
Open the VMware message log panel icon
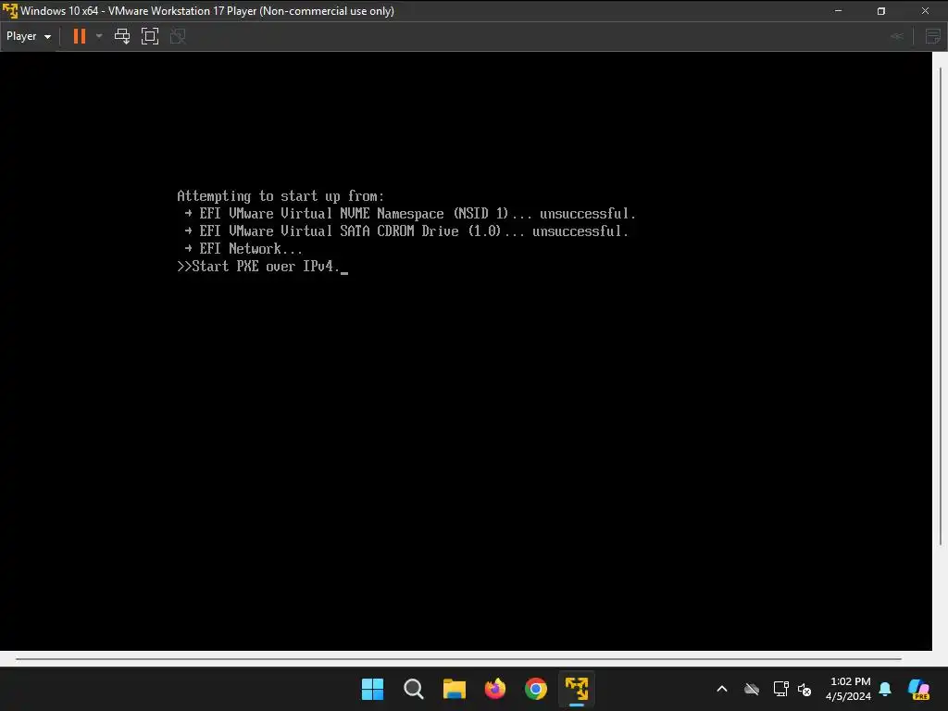(x=933, y=36)
